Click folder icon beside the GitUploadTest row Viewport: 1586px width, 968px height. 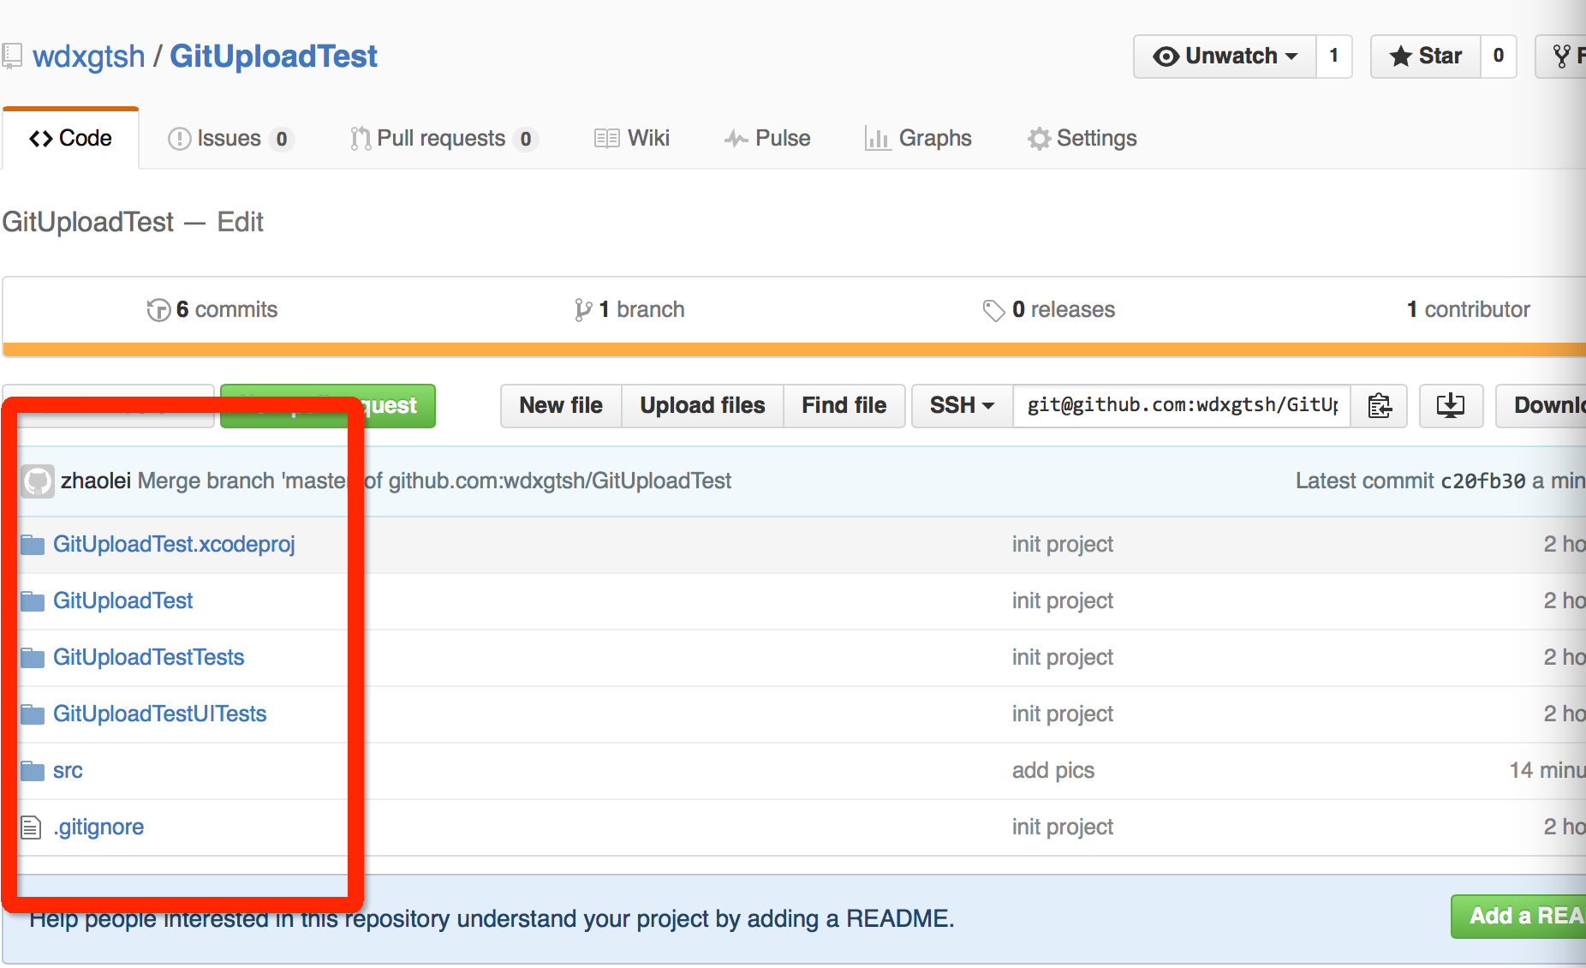pyautogui.click(x=33, y=601)
